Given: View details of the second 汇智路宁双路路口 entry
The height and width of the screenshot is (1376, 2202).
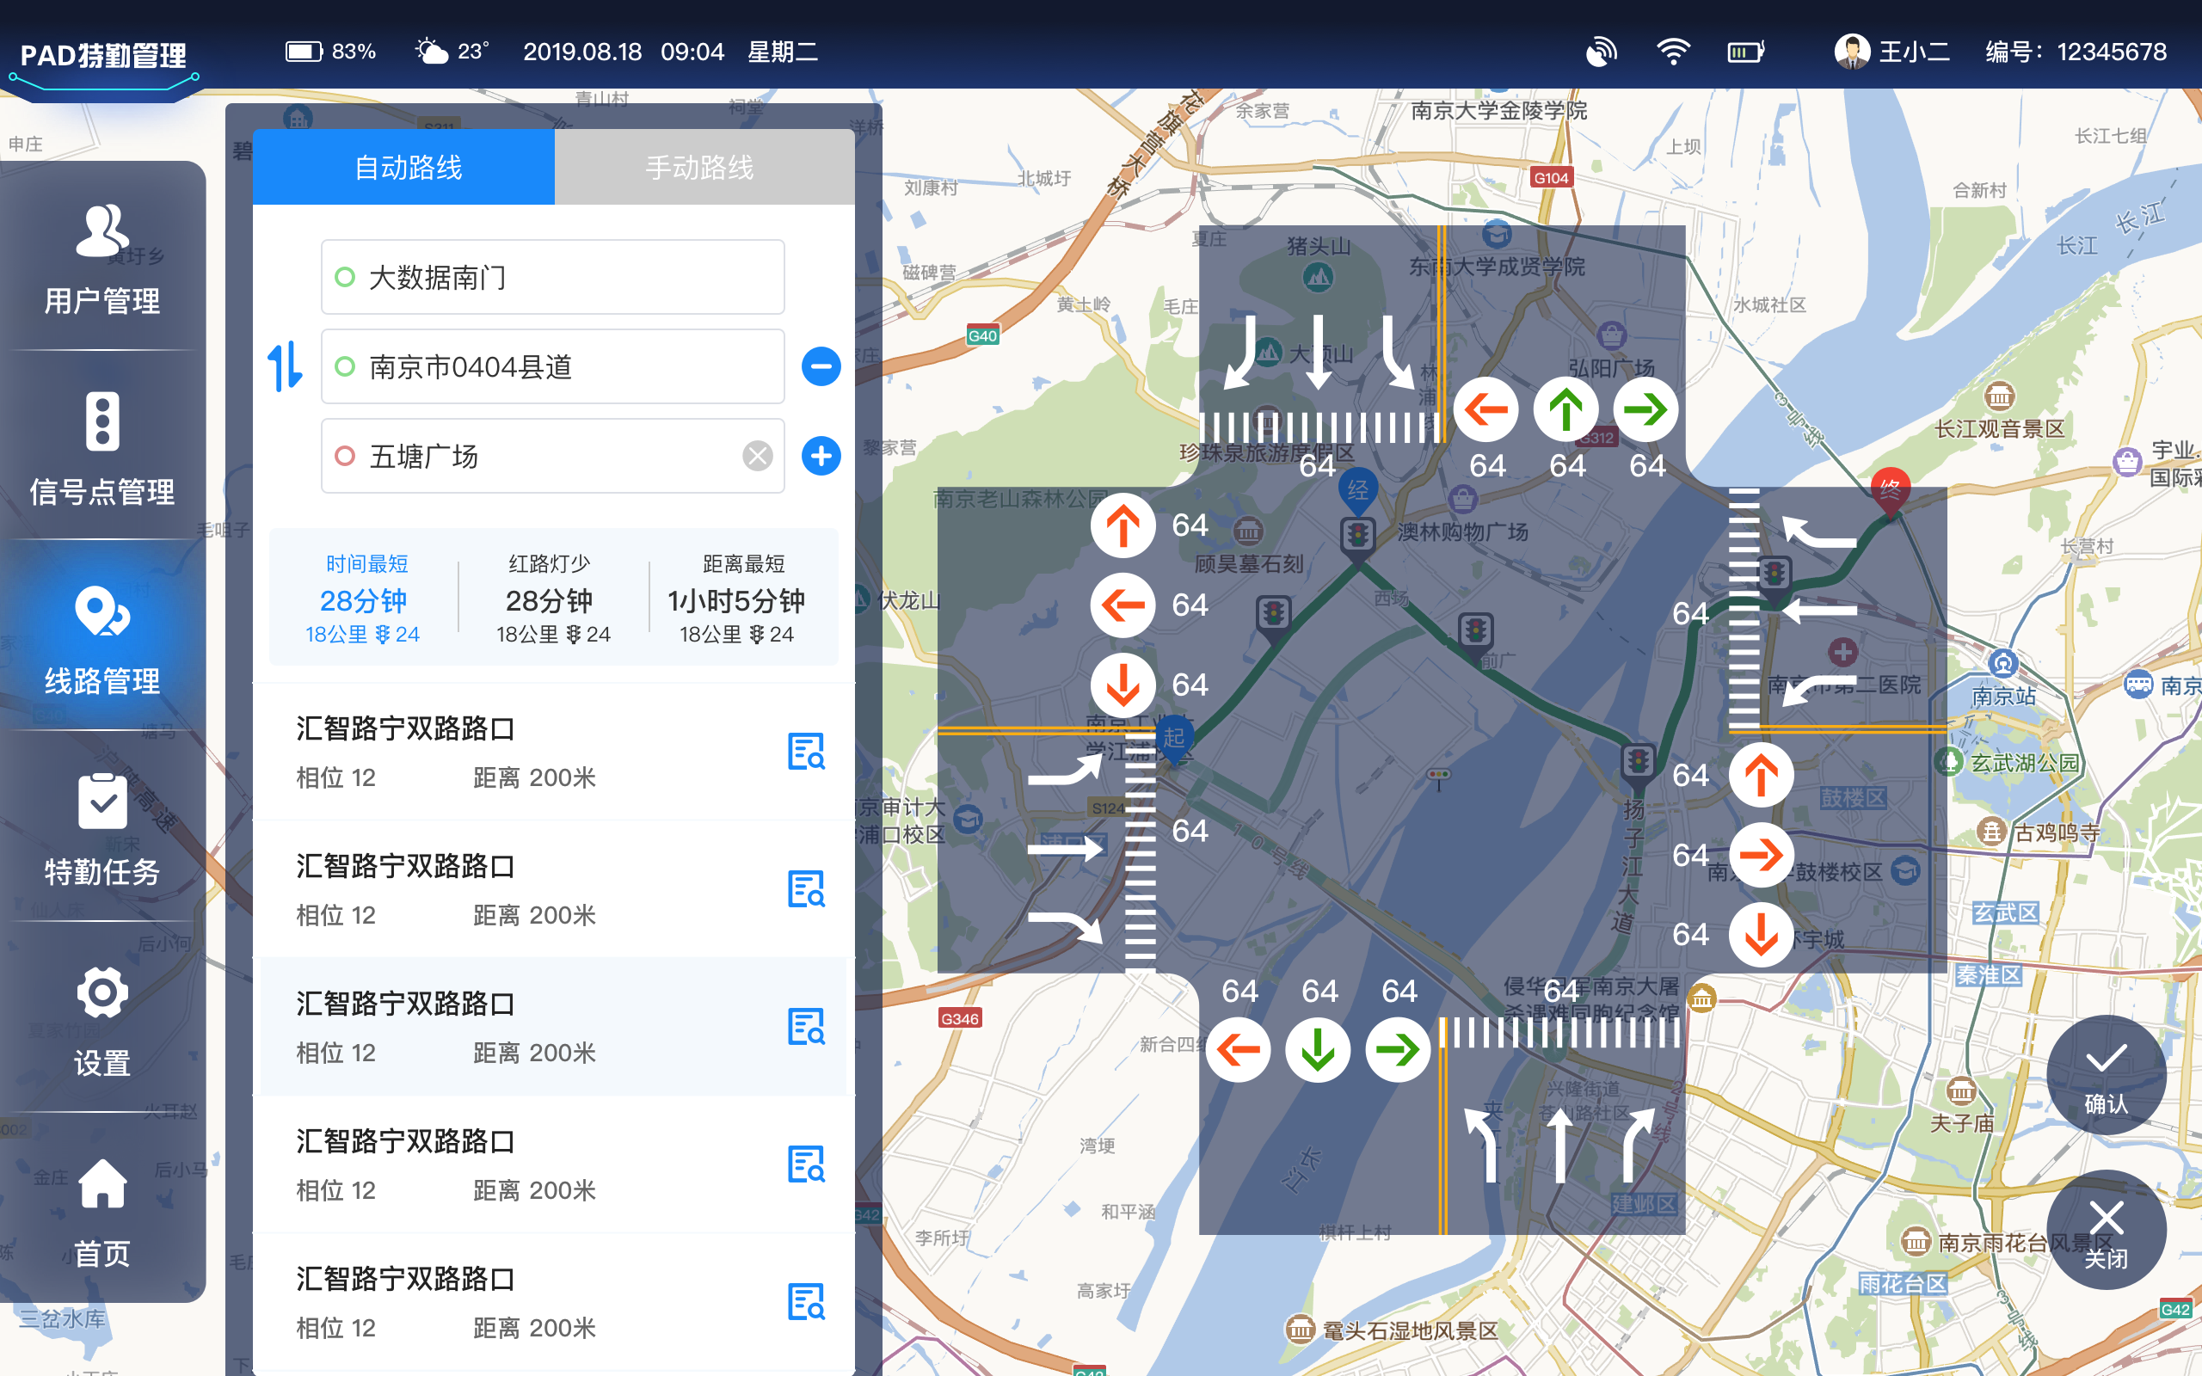Looking at the screenshot, I should (x=806, y=889).
